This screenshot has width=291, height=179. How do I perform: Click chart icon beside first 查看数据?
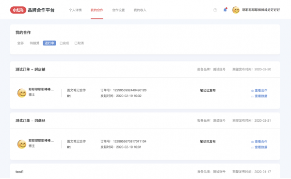(x=252, y=96)
